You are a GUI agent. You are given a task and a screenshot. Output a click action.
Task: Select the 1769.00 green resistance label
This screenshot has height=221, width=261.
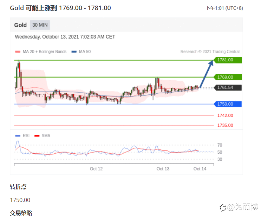228,77
